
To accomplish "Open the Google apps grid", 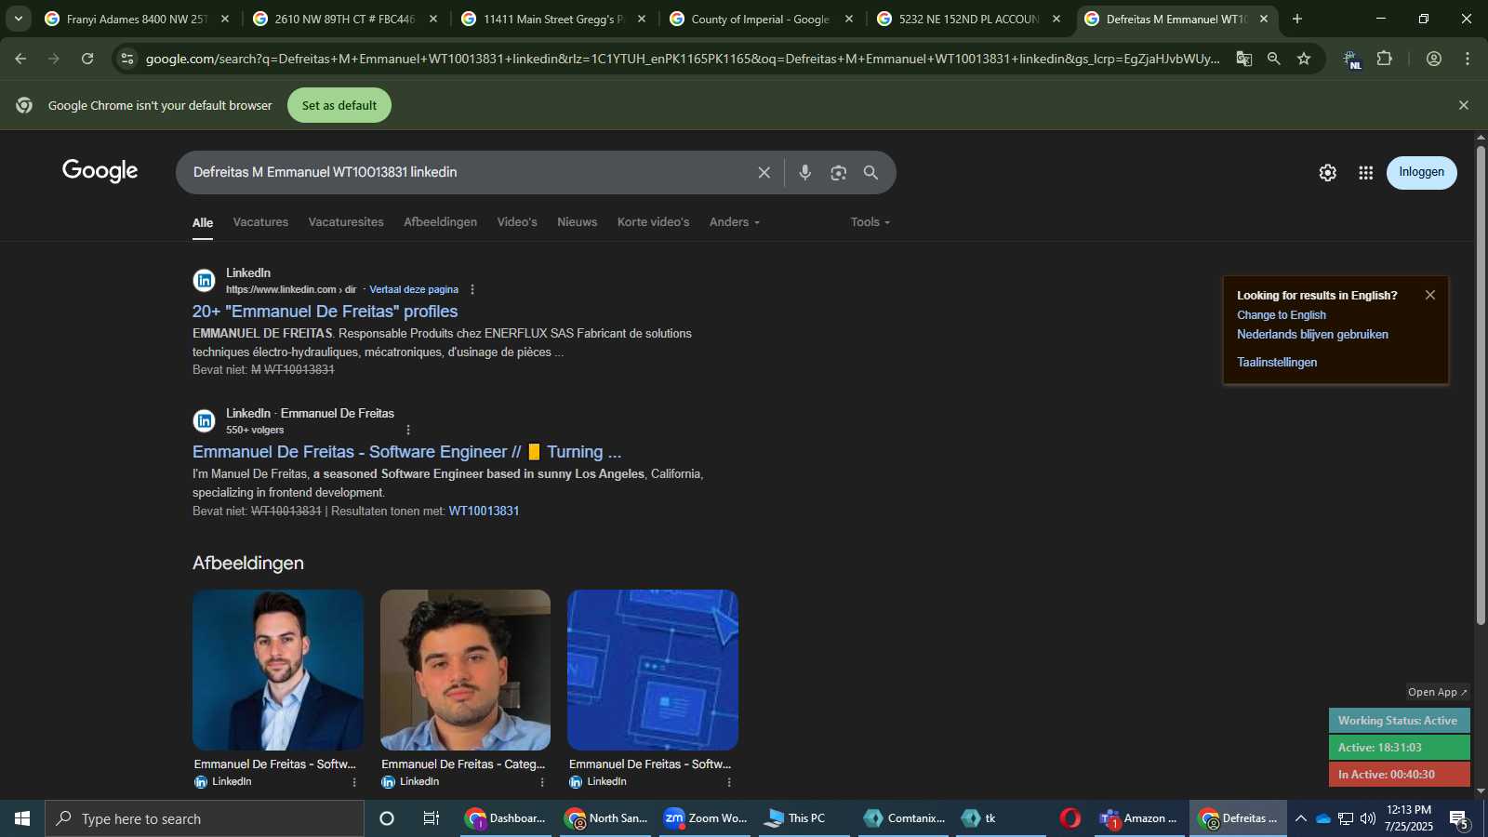I will tap(1365, 173).
